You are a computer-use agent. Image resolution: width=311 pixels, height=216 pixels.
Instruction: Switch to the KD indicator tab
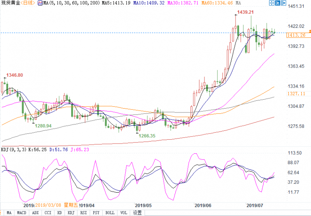pyautogui.click(x=59, y=213)
